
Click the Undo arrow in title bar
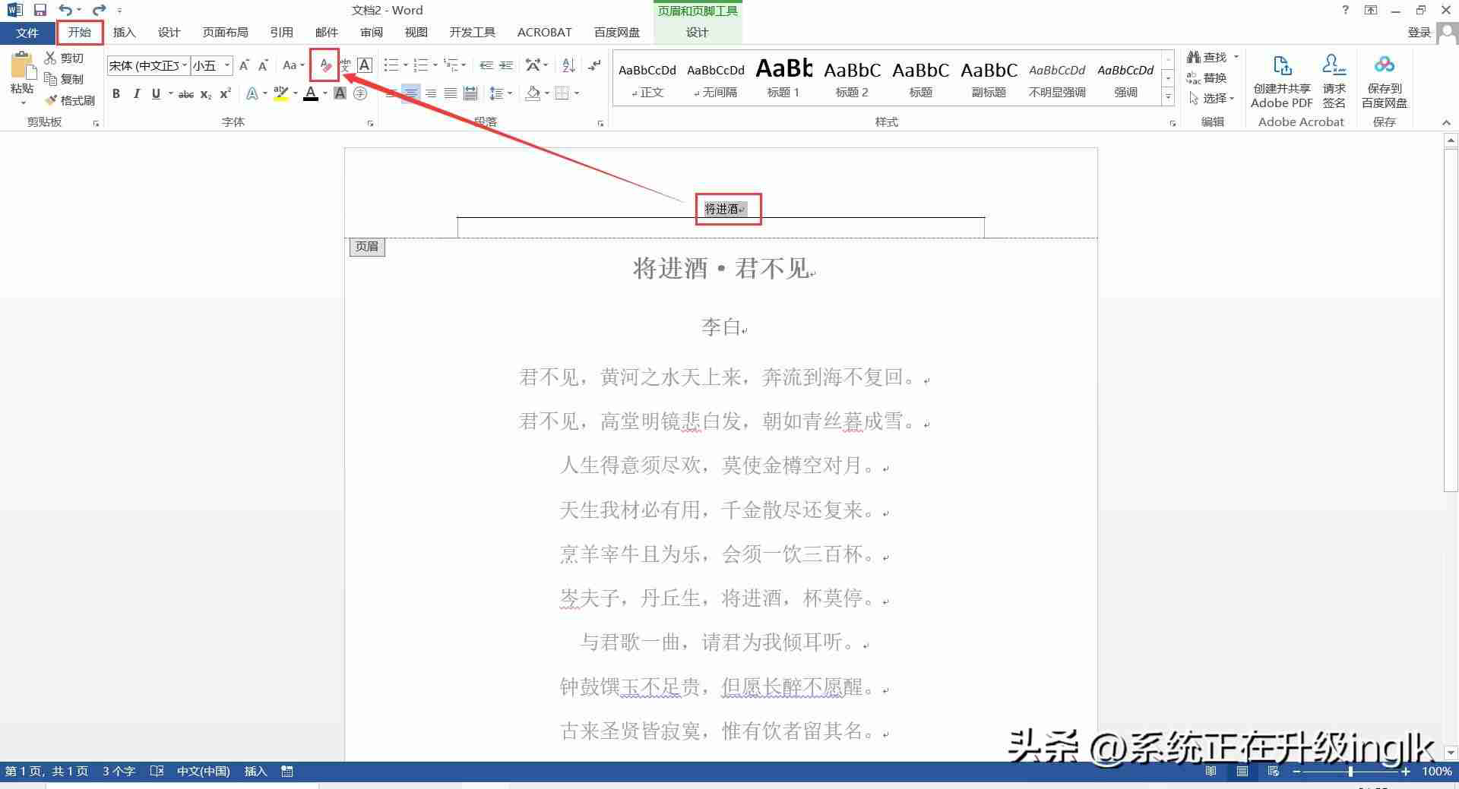[x=65, y=10]
